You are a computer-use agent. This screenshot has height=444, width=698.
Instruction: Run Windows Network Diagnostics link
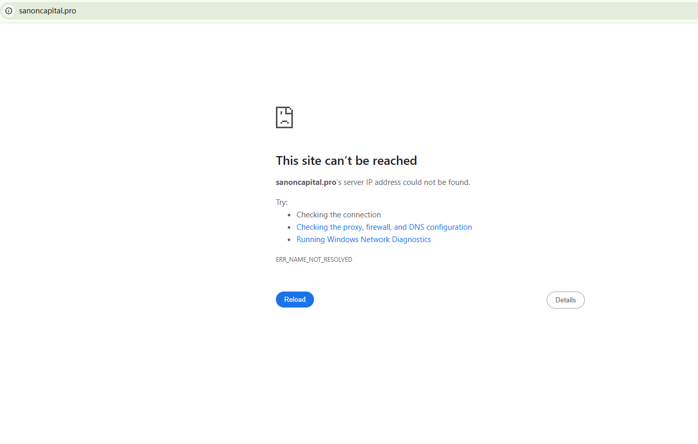[364, 240]
